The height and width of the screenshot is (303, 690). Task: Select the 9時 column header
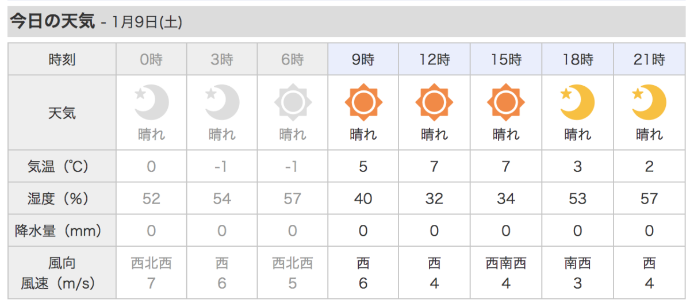tap(363, 59)
